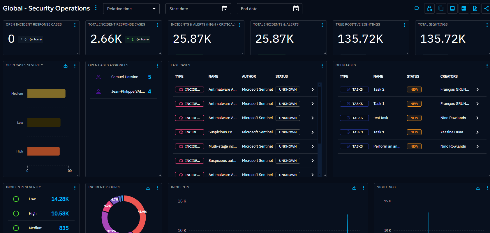Click Microsoft Sentinel author in Suspicious aut... row
This screenshot has height=233, width=490.
[258, 161]
